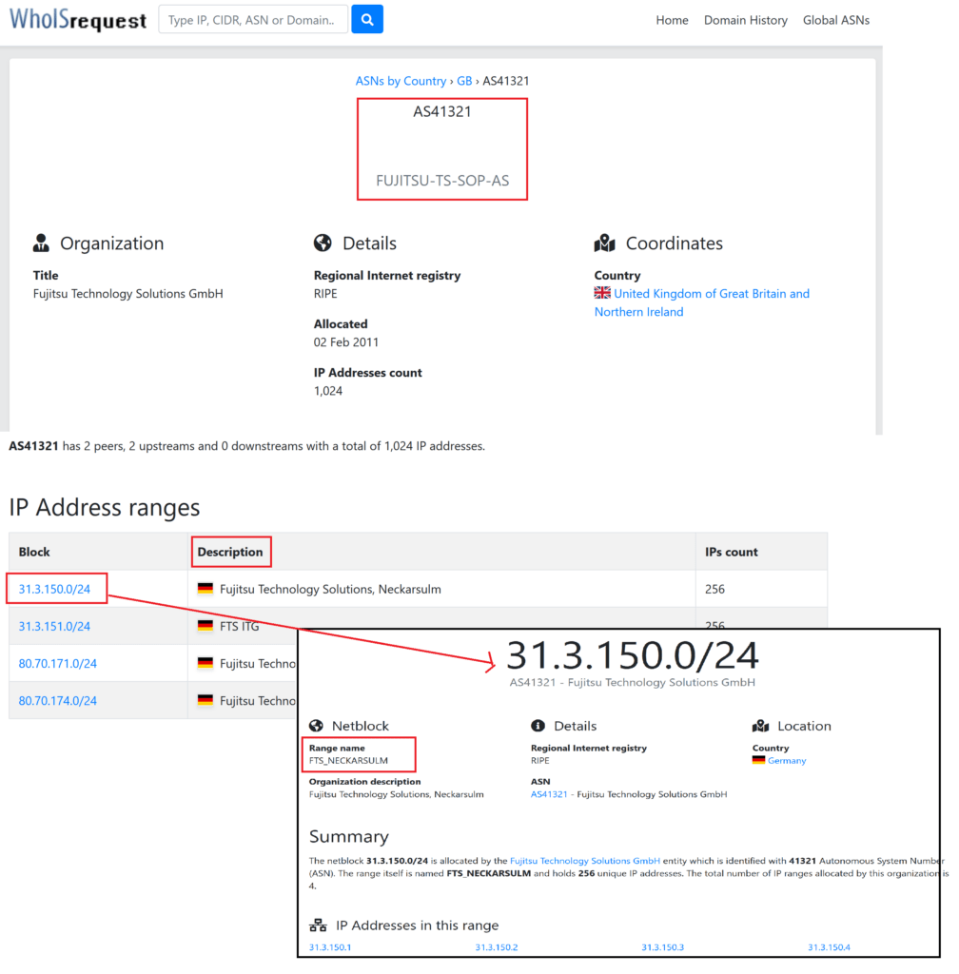
Task: Click German flag in 80.70.171.0/24 row
Action: pyautogui.click(x=205, y=663)
